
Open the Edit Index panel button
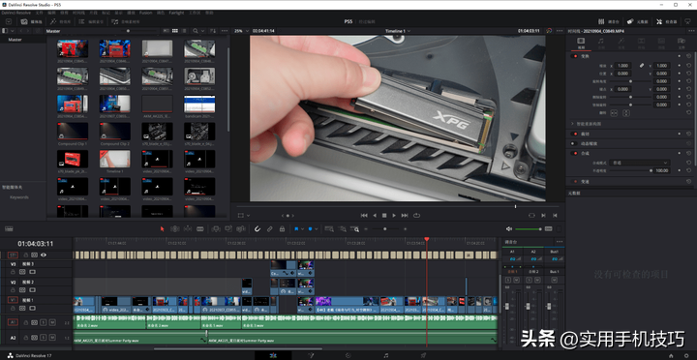point(91,21)
